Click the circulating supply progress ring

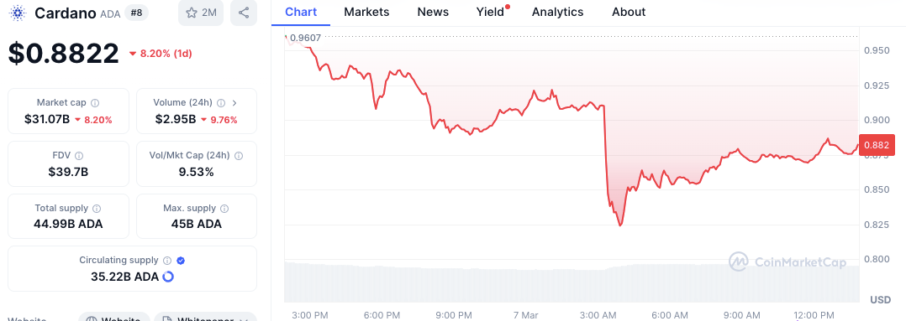pyautogui.click(x=168, y=277)
